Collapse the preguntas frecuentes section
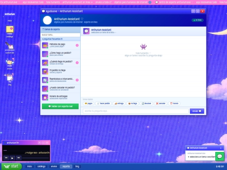The image size is (227, 170). pos(61,39)
